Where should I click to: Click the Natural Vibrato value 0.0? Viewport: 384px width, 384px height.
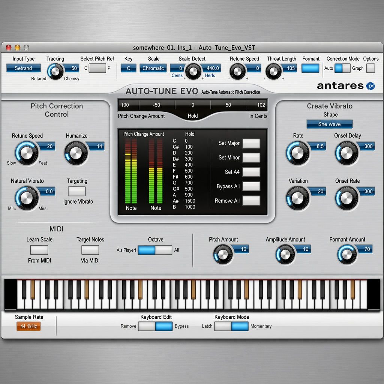pos(47,191)
